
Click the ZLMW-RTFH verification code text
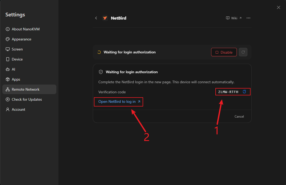[x=228, y=92]
